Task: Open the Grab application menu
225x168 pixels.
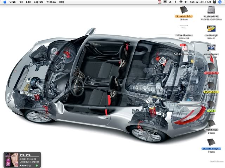Action: pyautogui.click(x=13, y=2)
